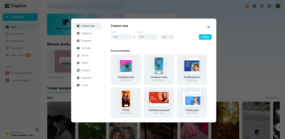285x139 pixels.
Task: Choose the TikTok preset card
Action: click(126, 103)
